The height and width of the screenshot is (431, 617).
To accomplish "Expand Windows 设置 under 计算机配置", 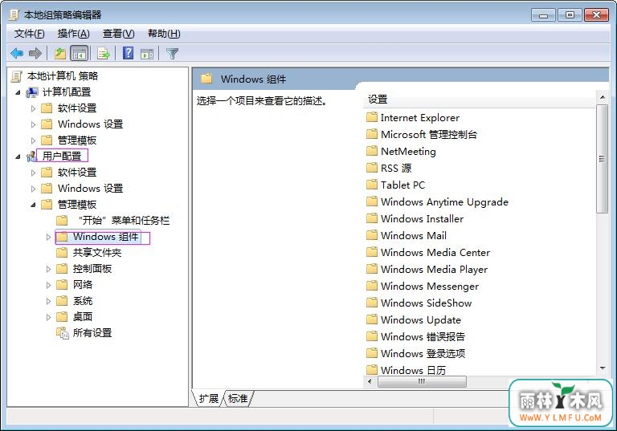I will coord(34,124).
